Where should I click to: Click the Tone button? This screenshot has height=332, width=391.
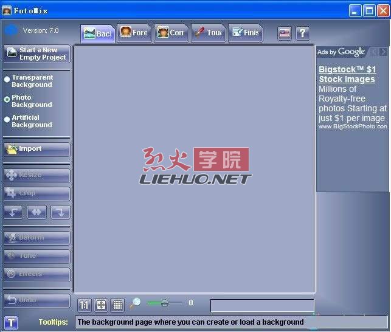(x=37, y=257)
